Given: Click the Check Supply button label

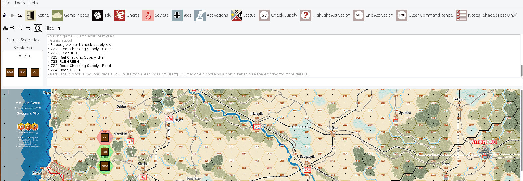Looking at the screenshot, I should click(284, 15).
